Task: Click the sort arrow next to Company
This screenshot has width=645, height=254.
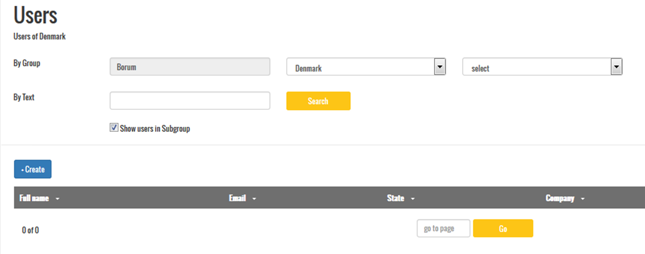Action: (x=583, y=199)
